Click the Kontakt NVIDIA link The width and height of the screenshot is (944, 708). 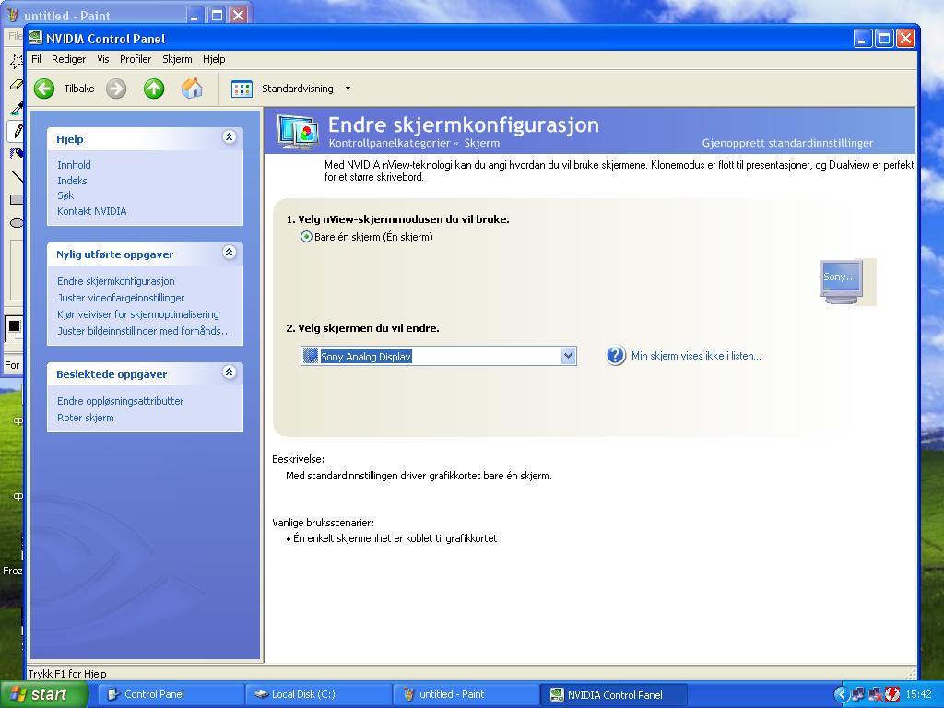click(x=91, y=211)
